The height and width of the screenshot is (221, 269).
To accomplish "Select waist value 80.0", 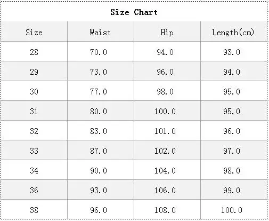I will pos(99,112).
